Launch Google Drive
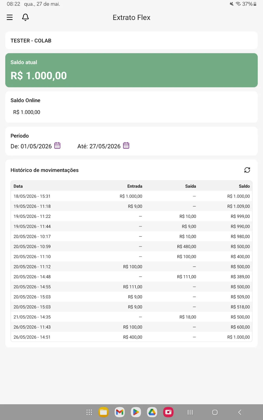 point(152,412)
